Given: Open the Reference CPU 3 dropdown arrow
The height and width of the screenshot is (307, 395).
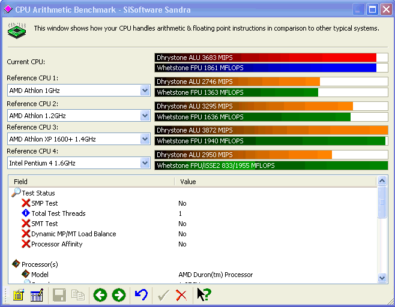Looking at the screenshot, I should [x=145, y=139].
